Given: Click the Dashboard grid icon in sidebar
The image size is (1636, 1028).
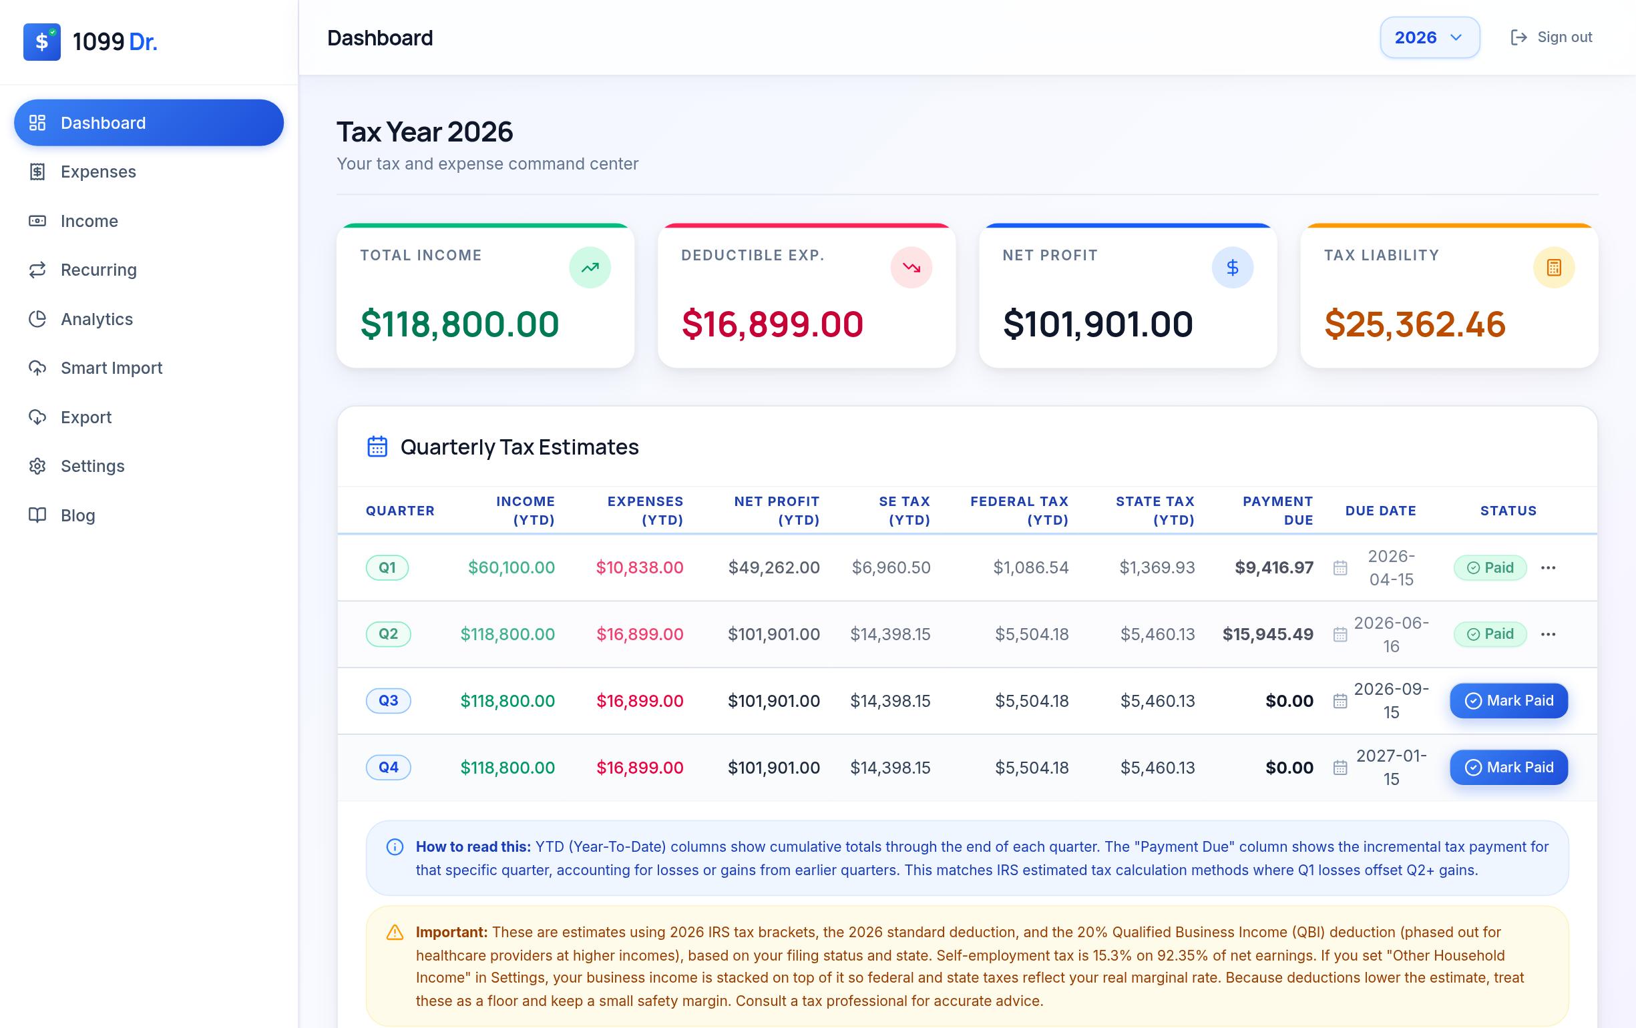Looking at the screenshot, I should pos(37,123).
